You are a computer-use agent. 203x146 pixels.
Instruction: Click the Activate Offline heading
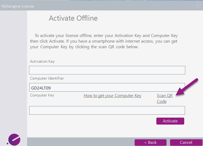pyautogui.click(x=73, y=18)
